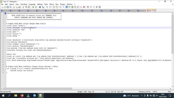Open the File menu

pos(2,4)
